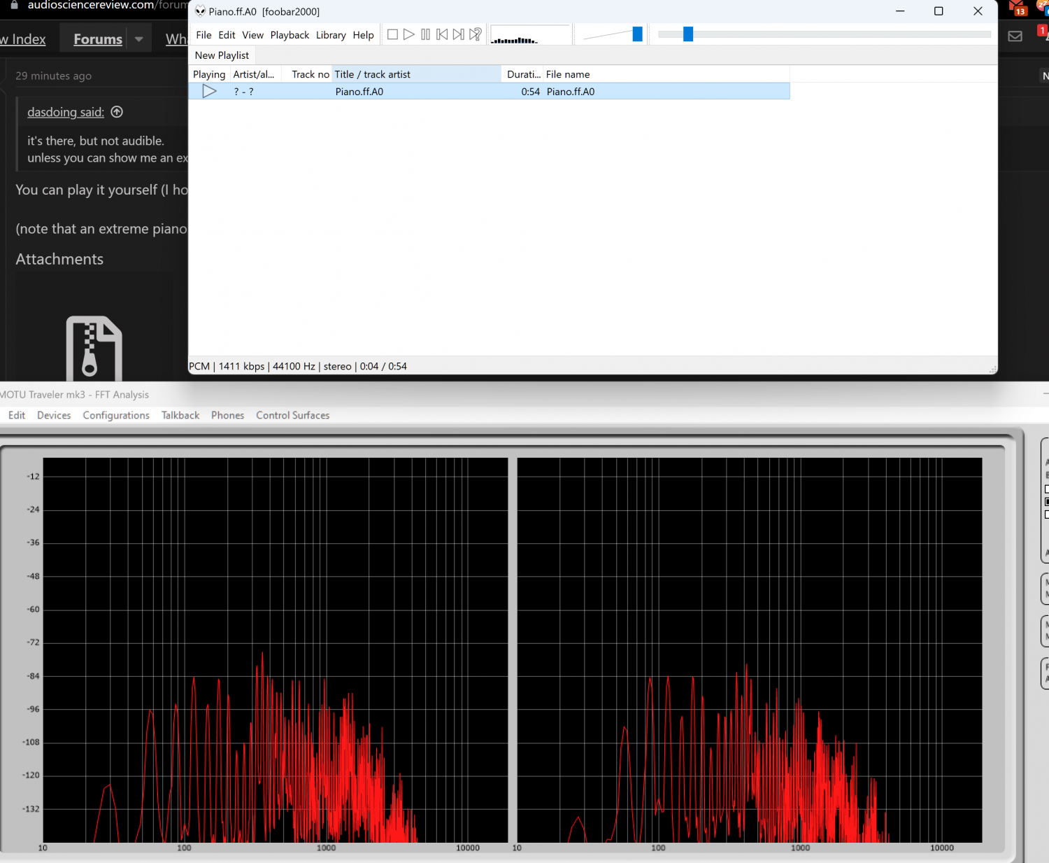
Task: Click the left channel FFT spectrum graph
Action: [x=276, y=650]
